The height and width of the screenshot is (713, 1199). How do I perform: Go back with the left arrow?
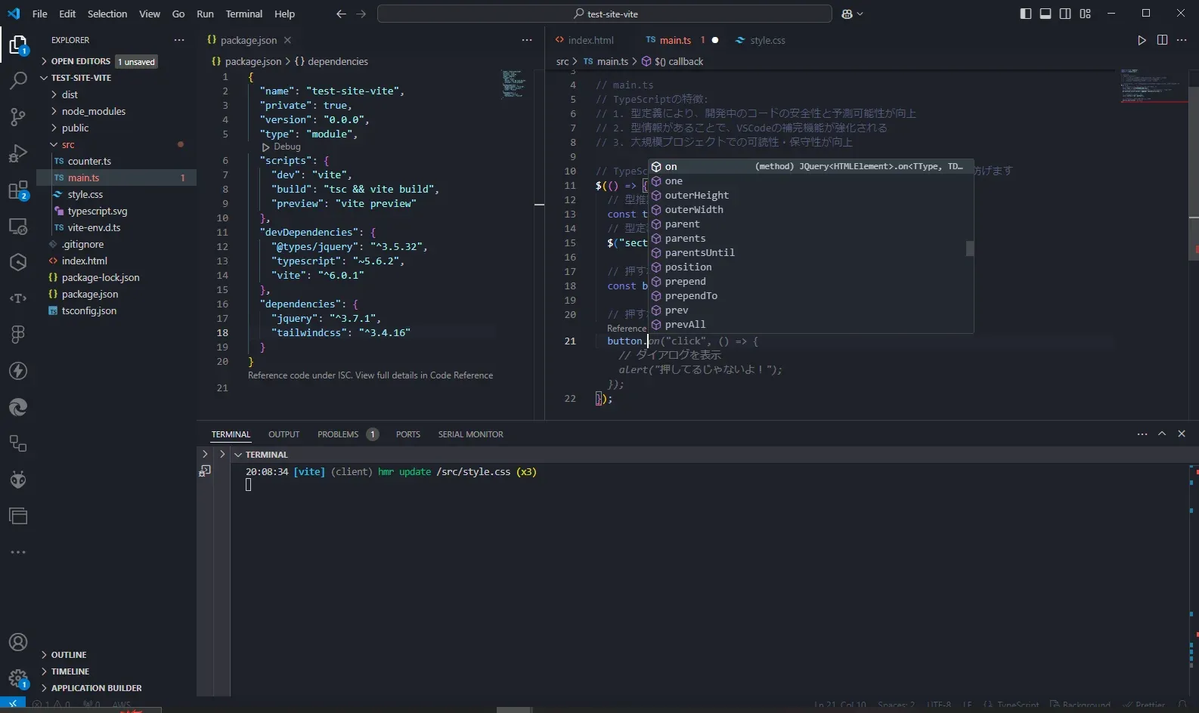coord(341,14)
